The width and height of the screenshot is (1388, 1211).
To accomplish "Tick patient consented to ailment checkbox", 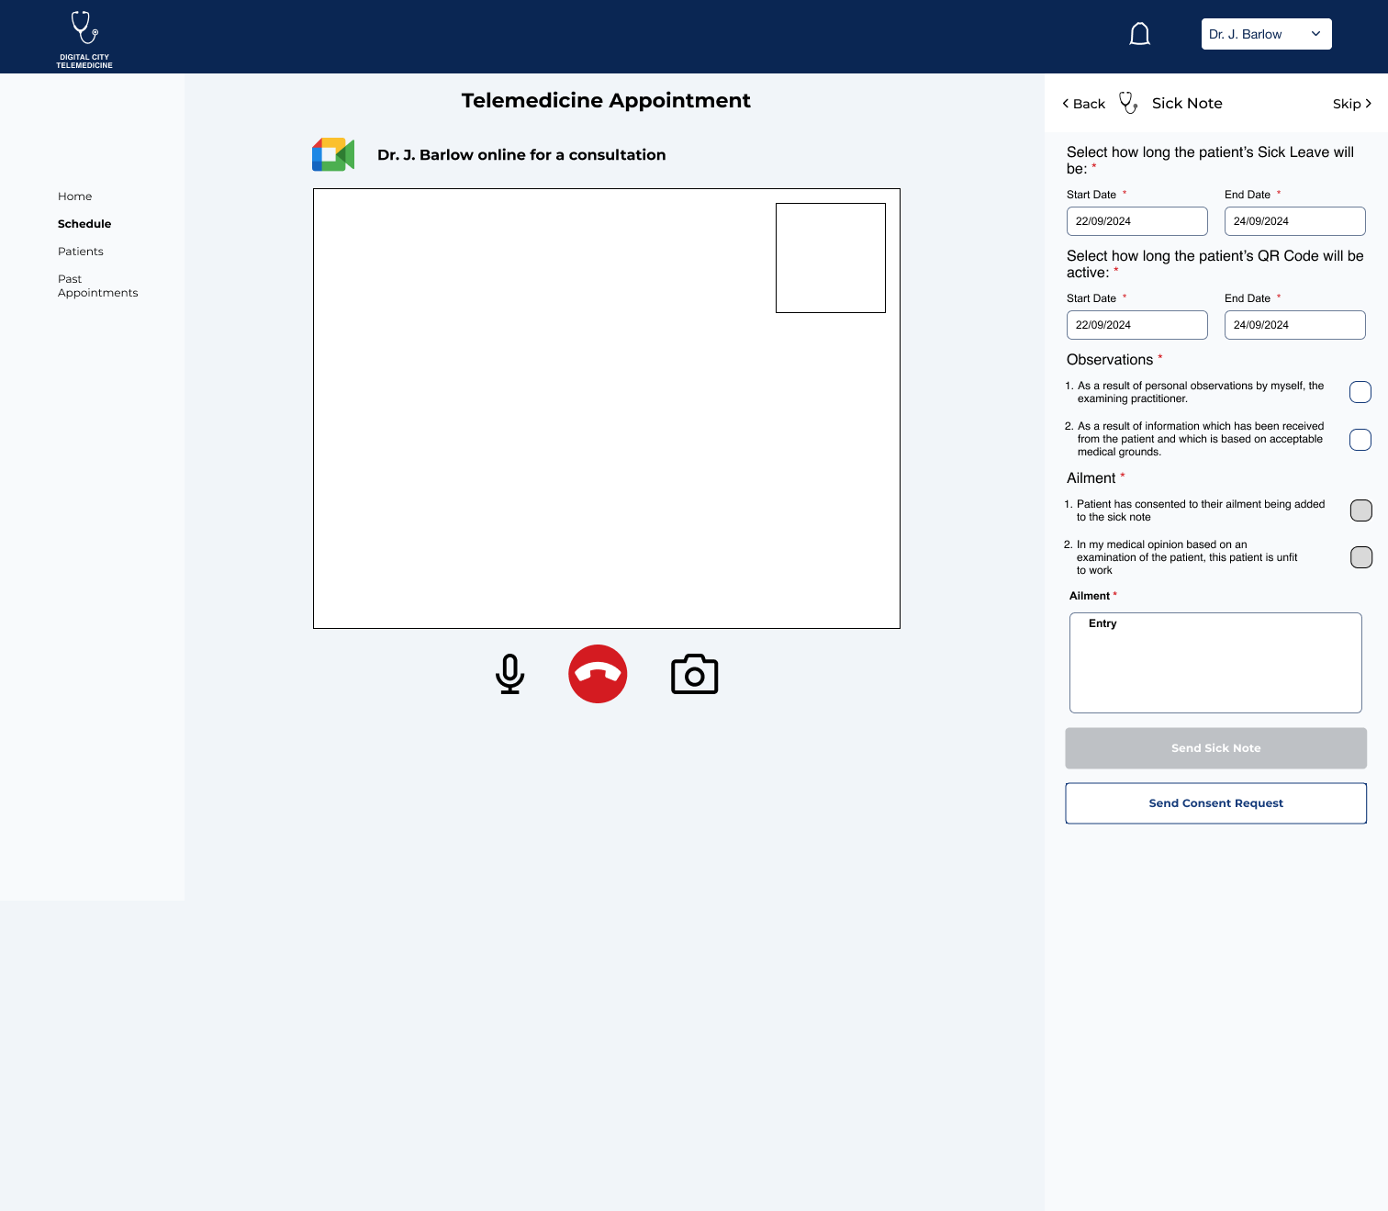I will [x=1360, y=510].
